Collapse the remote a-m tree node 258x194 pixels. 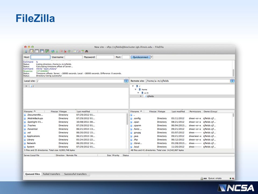pyautogui.click(x=138, y=93)
